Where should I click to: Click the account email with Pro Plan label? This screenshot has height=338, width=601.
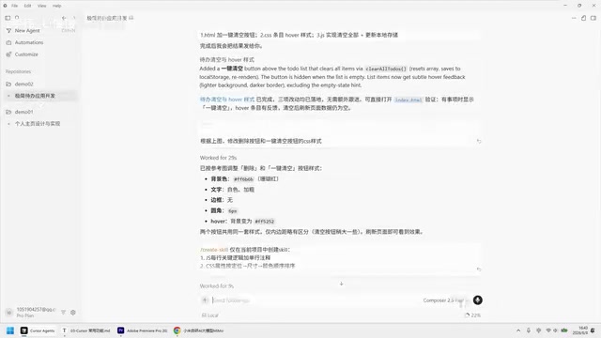pos(36,313)
